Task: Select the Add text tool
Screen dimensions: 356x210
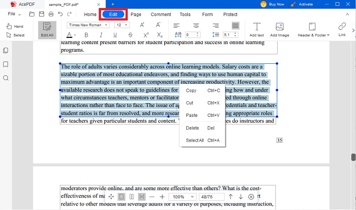Action: coord(257,29)
